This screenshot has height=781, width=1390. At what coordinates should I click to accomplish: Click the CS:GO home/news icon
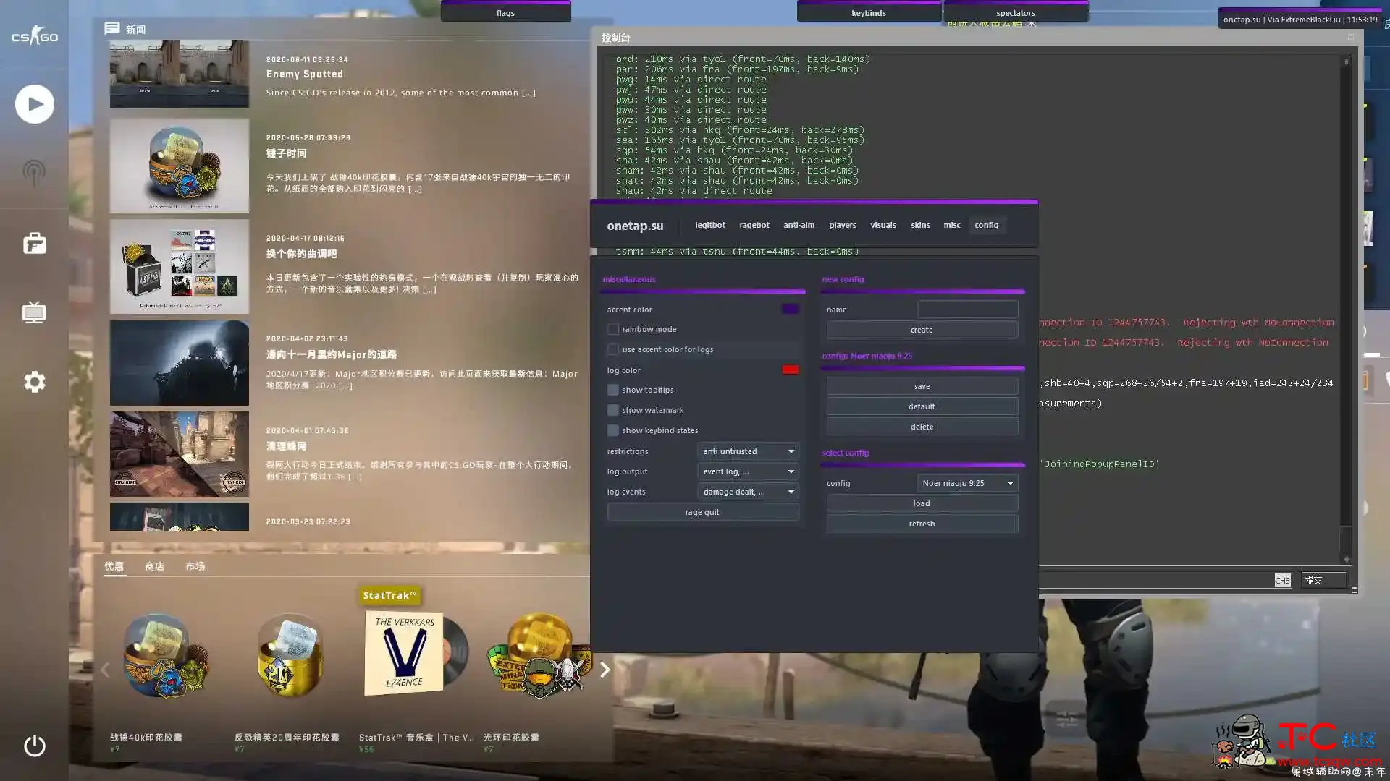click(34, 35)
